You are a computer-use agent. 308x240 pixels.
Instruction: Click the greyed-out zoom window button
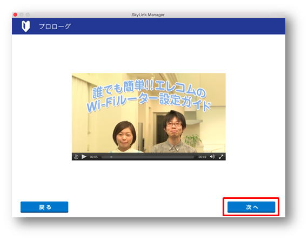point(28,15)
